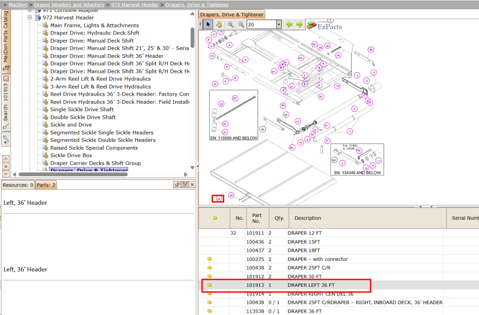Click the tree's vertical scrollbar thumb

point(193,37)
